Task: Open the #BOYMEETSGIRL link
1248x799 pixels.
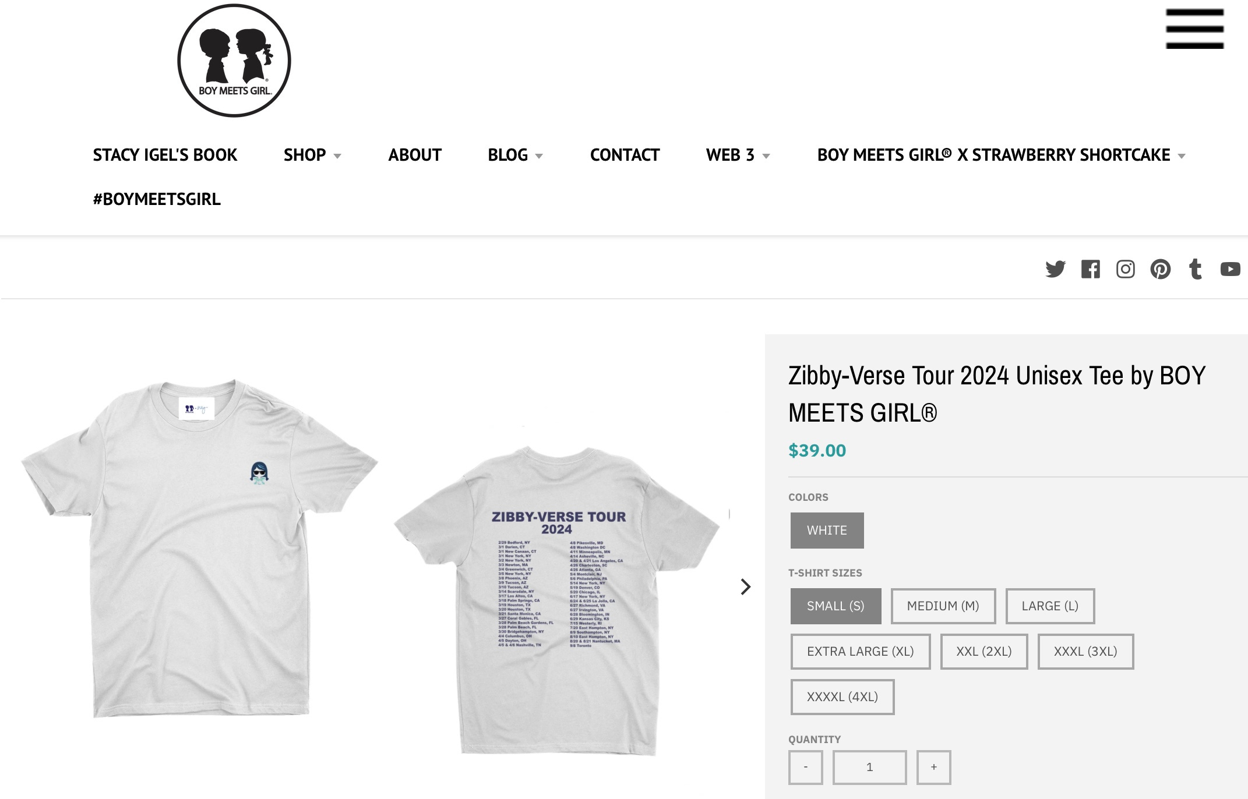Action: 157,199
